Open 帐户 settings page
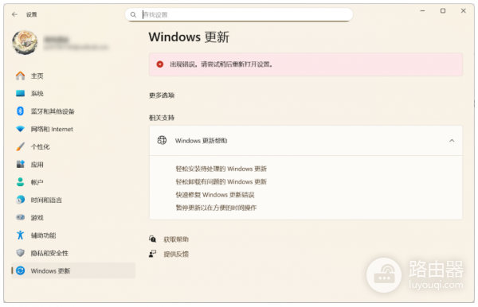 point(73,182)
